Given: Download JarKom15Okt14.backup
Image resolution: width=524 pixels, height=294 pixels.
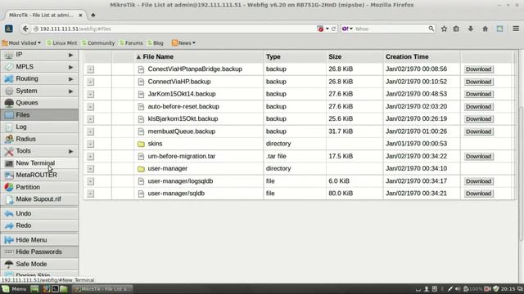Looking at the screenshot, I should click(478, 94).
